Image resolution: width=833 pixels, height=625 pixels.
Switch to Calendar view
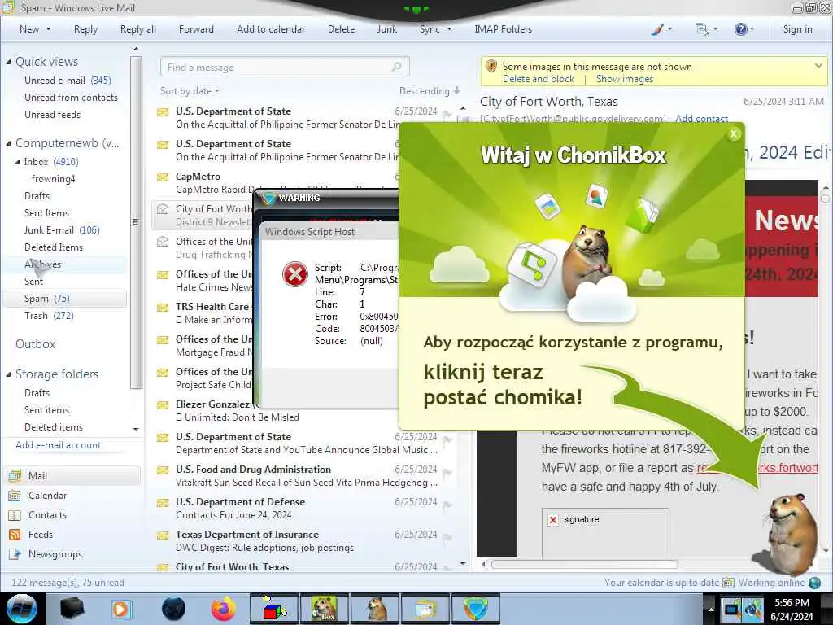click(x=47, y=496)
